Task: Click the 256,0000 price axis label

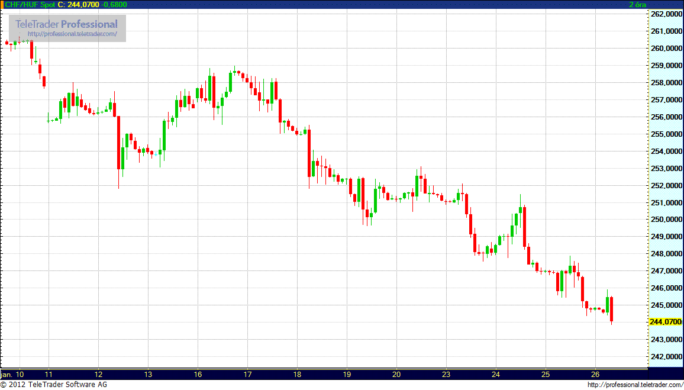Action: 666,117
